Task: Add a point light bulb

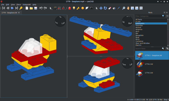Action: click(74, 8)
